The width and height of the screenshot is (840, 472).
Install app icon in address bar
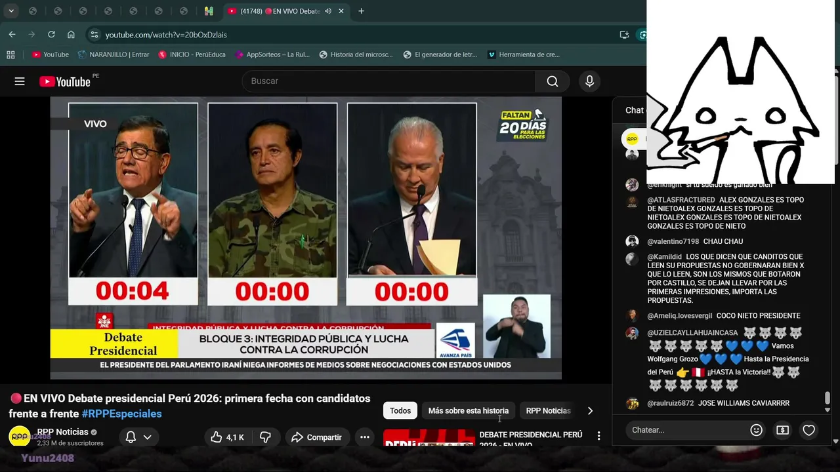point(624,35)
